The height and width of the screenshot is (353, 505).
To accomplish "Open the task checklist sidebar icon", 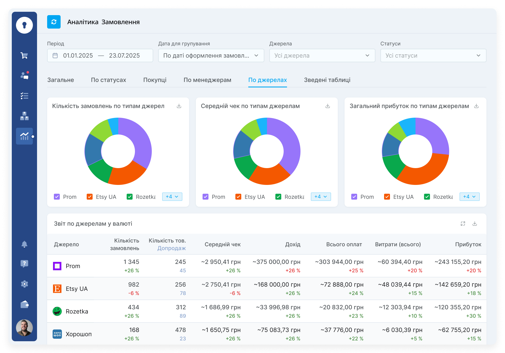I will point(24,96).
